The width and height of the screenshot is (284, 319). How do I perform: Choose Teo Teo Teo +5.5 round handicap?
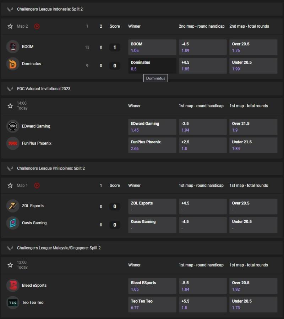202,304
